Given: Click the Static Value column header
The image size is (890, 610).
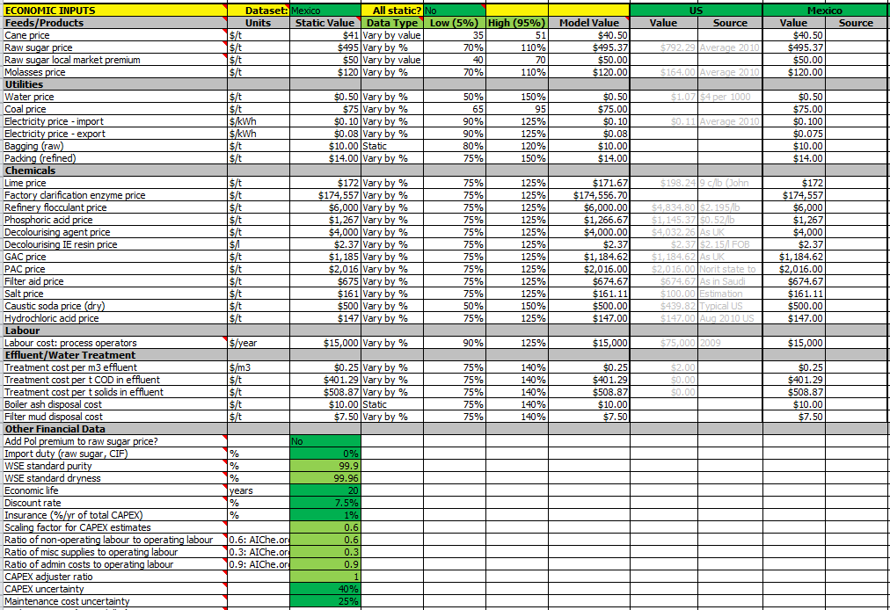Looking at the screenshot, I should (325, 23).
